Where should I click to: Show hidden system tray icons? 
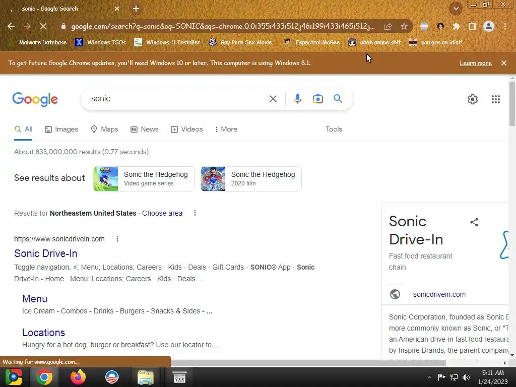point(429,377)
